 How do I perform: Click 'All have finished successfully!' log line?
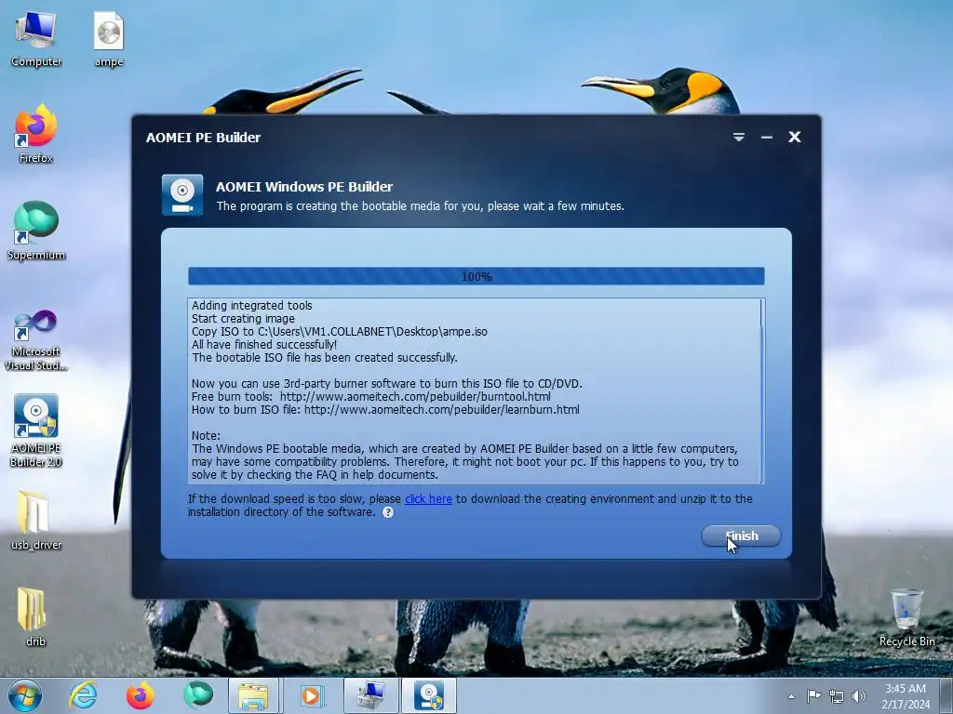click(x=263, y=345)
